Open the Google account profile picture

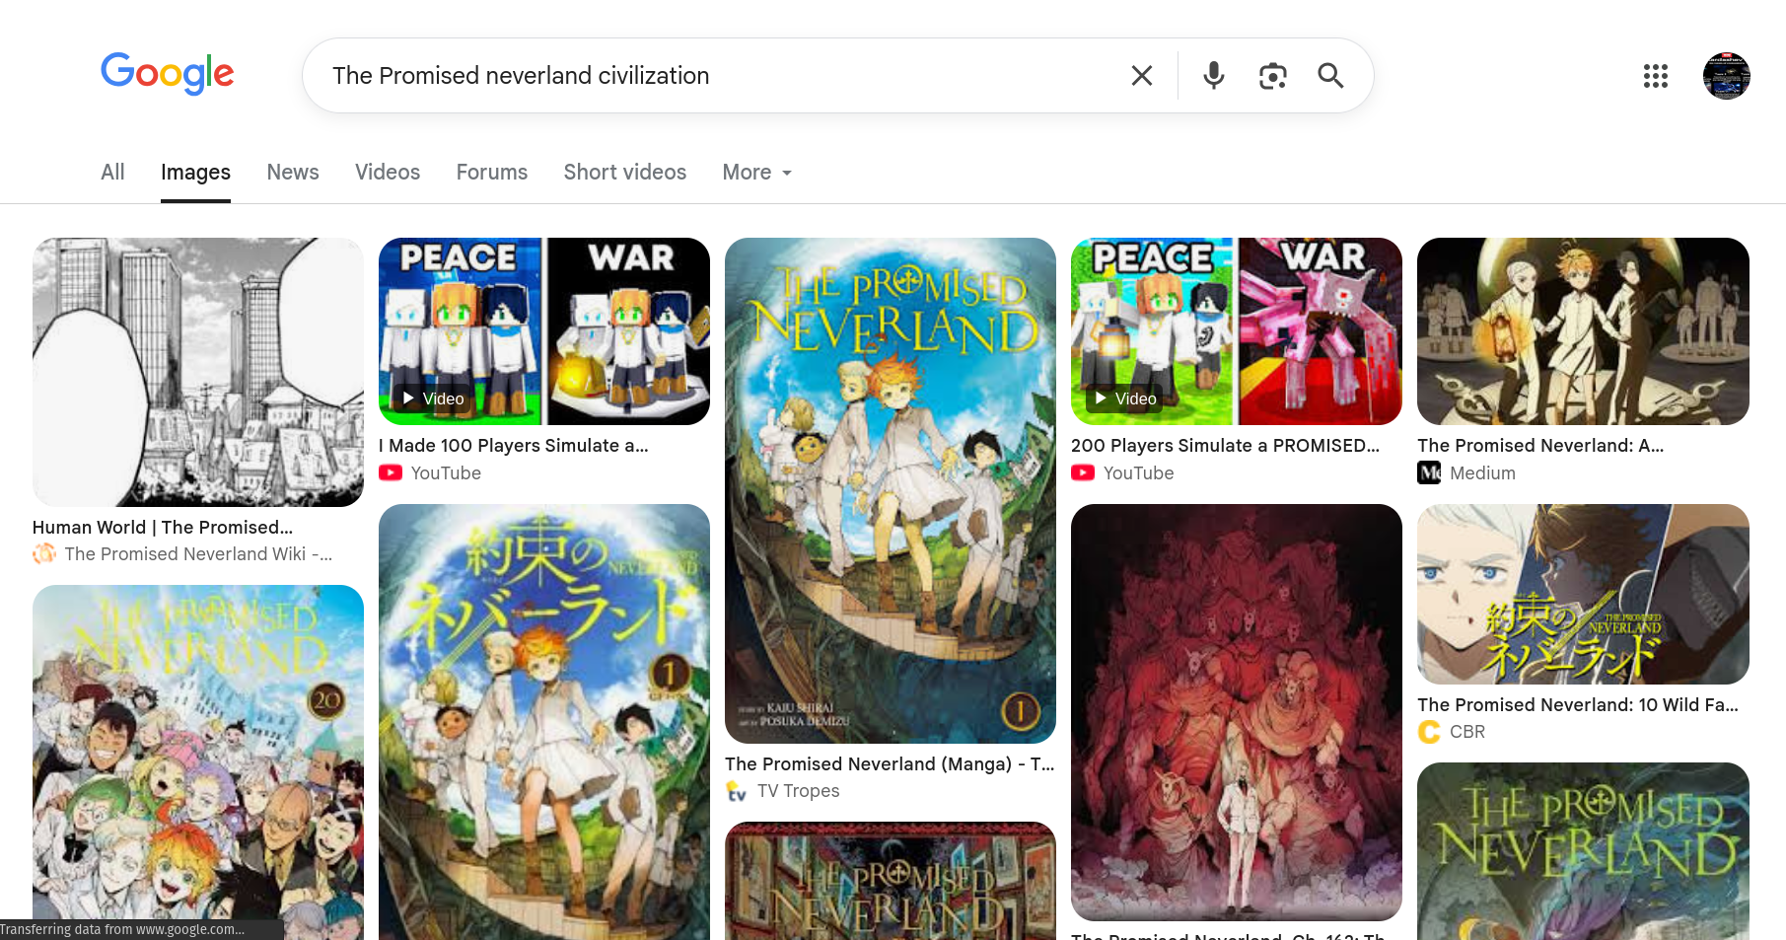click(x=1727, y=76)
